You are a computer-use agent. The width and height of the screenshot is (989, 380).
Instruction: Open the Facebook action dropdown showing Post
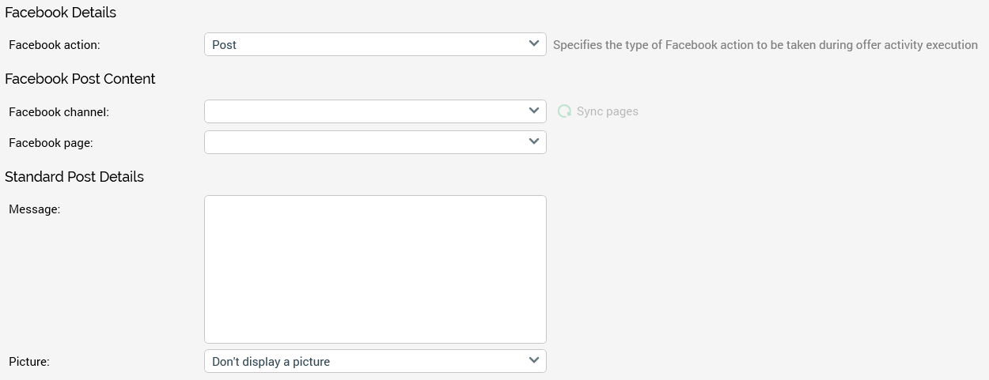point(366,45)
